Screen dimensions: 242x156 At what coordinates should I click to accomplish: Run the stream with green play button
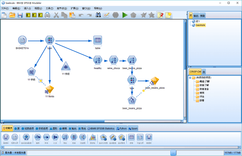125,15
